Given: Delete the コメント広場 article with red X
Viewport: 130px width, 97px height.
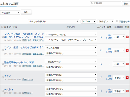Looking at the screenshot, I should tap(127, 50).
